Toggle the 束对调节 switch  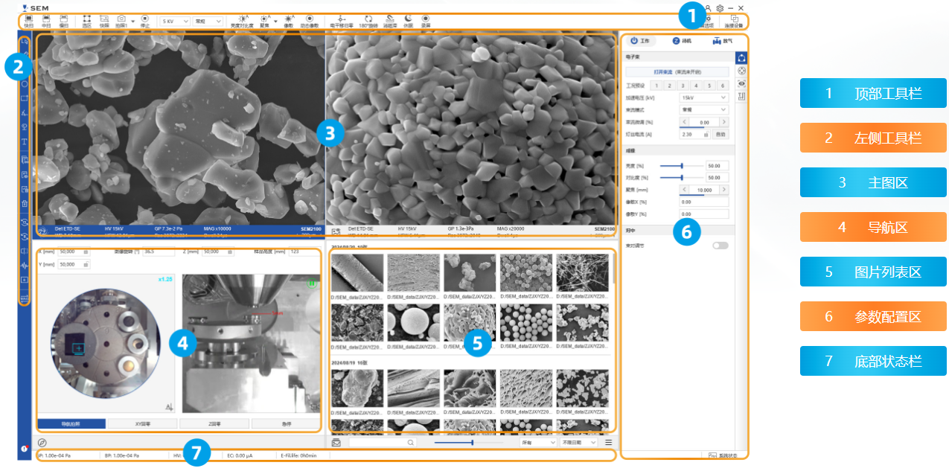coord(720,245)
